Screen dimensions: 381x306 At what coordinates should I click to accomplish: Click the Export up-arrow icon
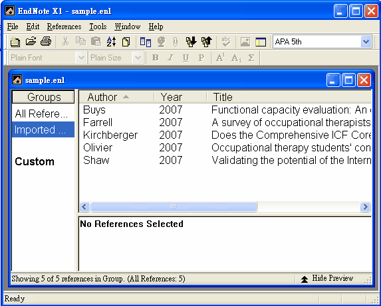coord(207,42)
